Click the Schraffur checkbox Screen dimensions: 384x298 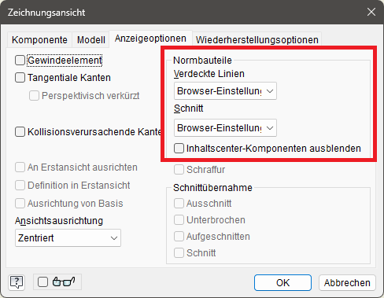179,170
